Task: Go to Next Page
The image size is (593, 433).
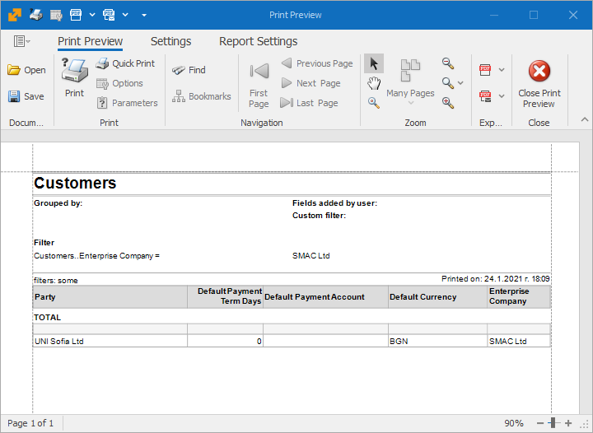Action: coord(311,83)
